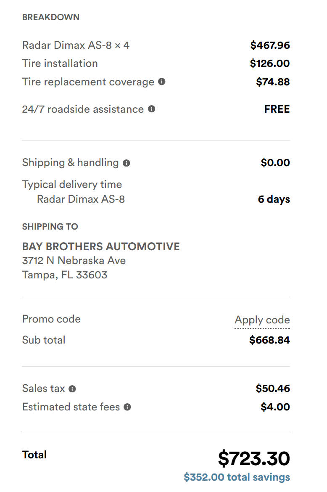Select the FREE roadside assistance price
Viewport: 327px width, 492px height.
pos(277,109)
